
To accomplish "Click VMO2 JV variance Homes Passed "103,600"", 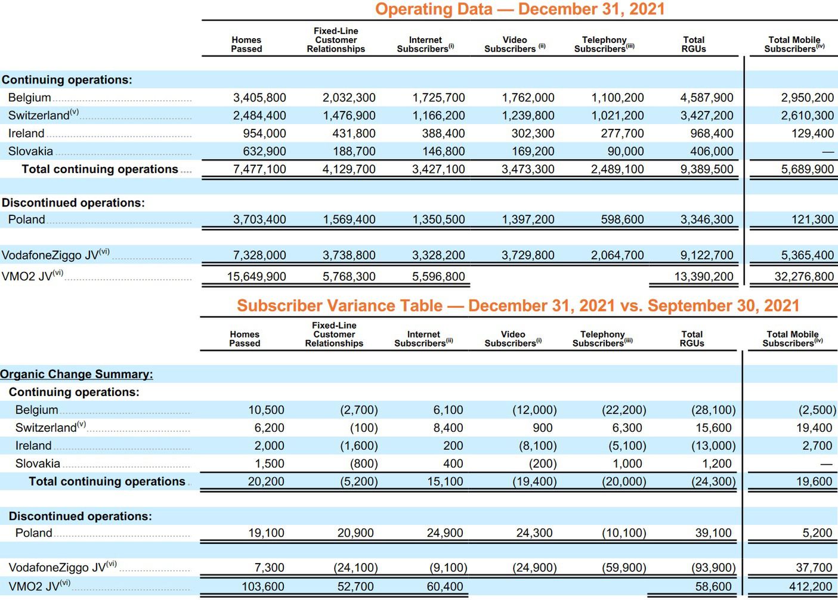I will 263,586.
